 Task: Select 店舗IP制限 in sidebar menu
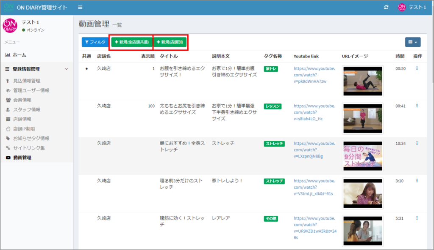point(25,129)
